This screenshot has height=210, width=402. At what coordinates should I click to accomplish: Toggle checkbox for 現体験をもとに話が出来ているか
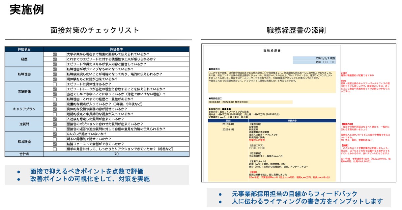55,79
